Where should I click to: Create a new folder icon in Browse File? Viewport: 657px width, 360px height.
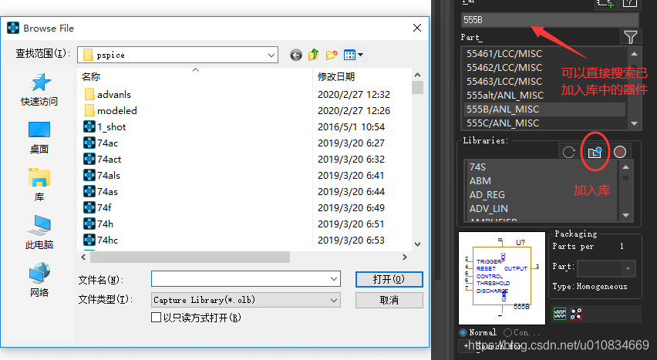(332, 55)
